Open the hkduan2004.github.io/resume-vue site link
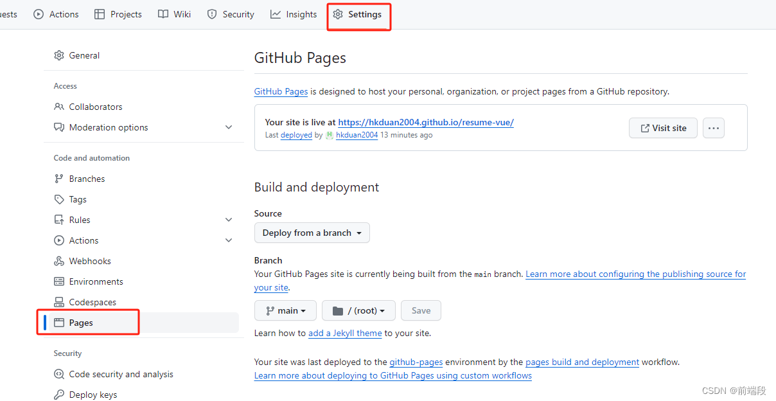 pyautogui.click(x=426, y=122)
